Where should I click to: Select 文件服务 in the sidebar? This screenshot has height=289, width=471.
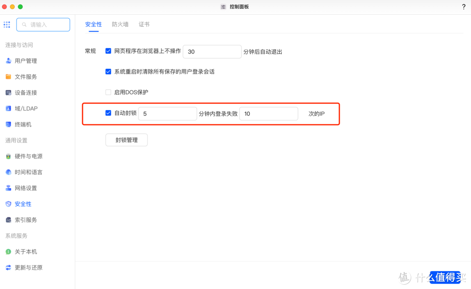point(26,77)
